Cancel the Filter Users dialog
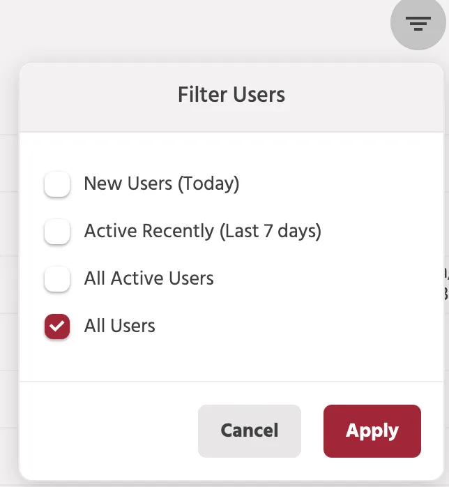Image resolution: width=449 pixels, height=487 pixels. (x=250, y=430)
